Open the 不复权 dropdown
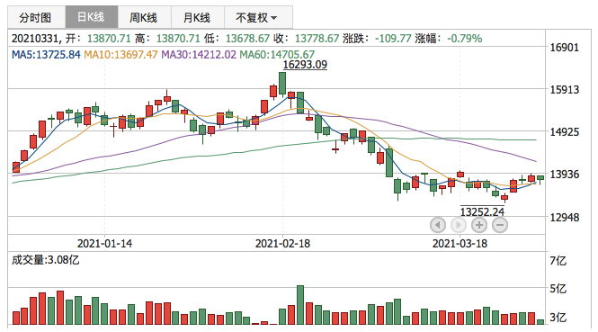Image resolution: width=598 pixels, height=332 pixels. 258,17
